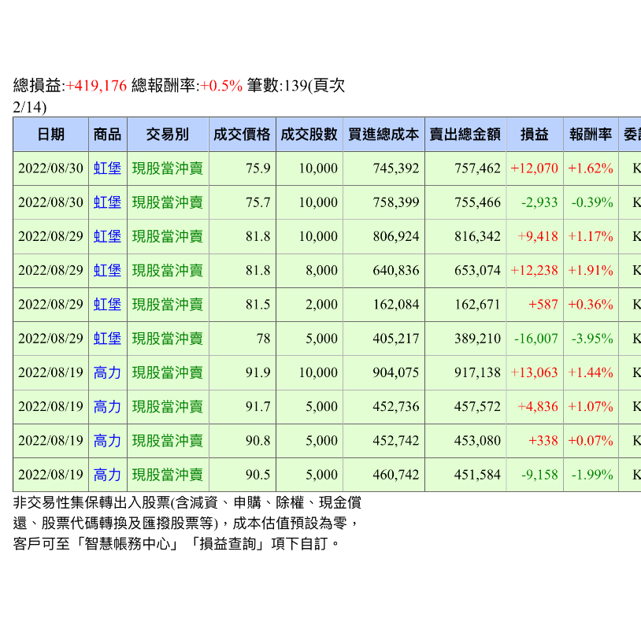641x633 pixels.
Task: Select 虹堡 link in the row priced 78
Action: [x=107, y=339]
